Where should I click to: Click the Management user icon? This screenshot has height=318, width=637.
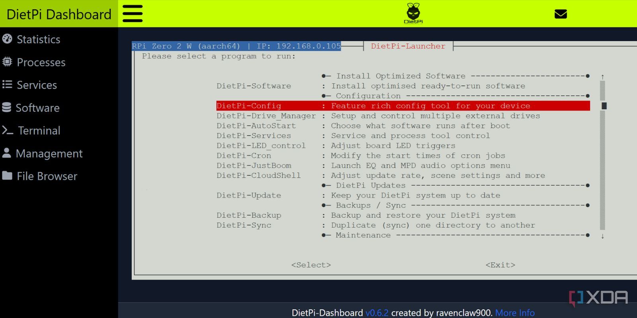point(6,153)
